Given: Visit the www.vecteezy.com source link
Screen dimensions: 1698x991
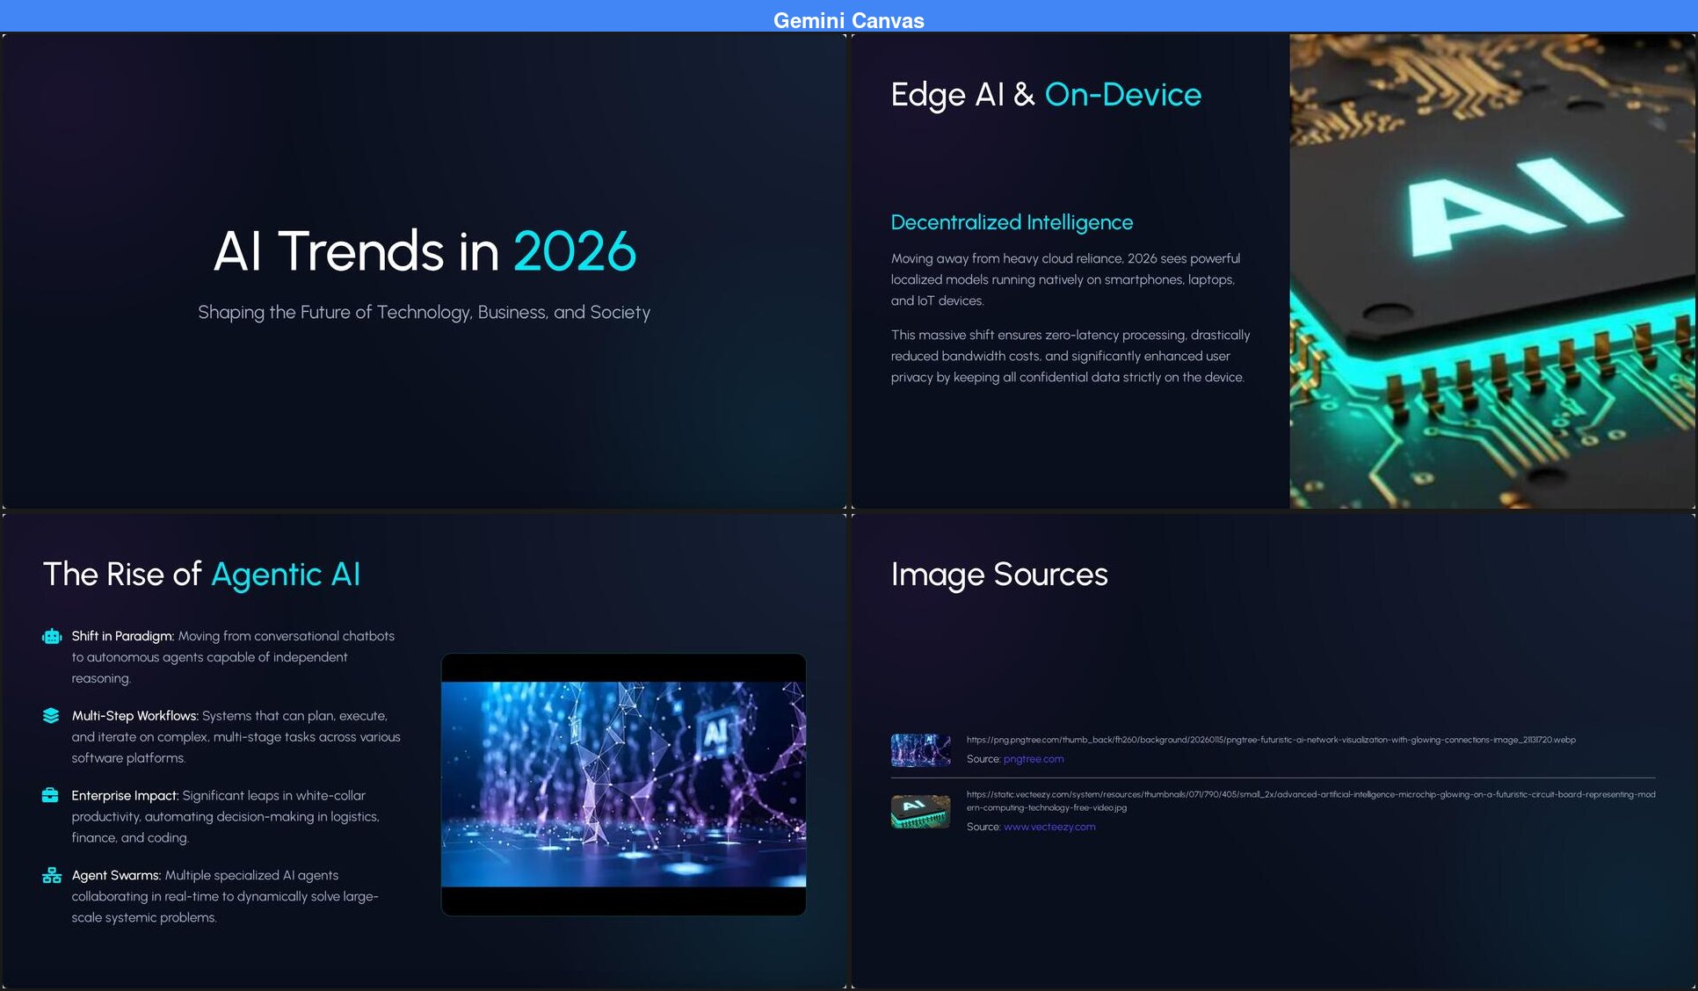Looking at the screenshot, I should [x=1049, y=827].
